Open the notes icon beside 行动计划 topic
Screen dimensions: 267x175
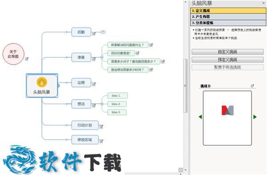pyautogui.click(x=101, y=127)
